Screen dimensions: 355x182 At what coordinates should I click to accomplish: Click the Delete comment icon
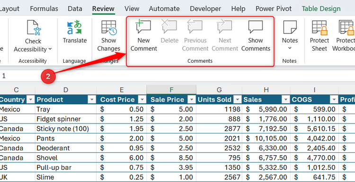(x=169, y=26)
